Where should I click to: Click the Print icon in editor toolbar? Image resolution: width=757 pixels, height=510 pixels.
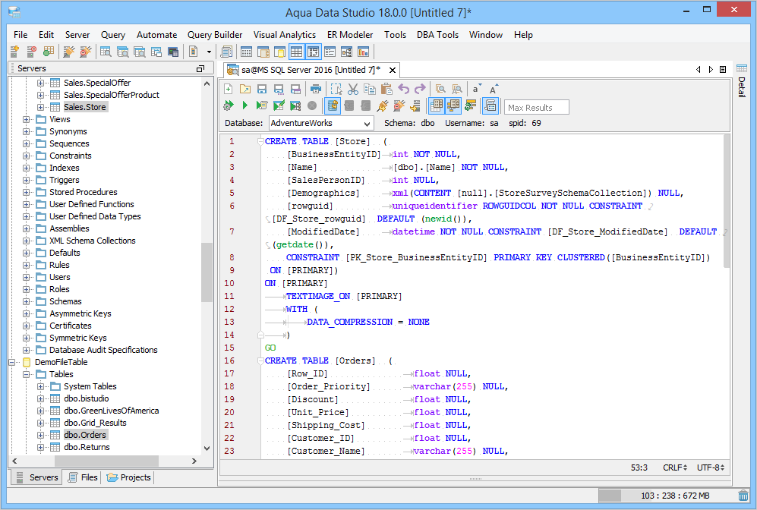coord(315,89)
